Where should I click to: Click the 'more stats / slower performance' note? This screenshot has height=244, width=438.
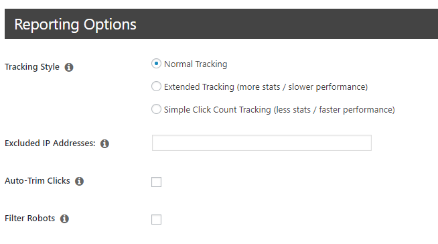302,87
